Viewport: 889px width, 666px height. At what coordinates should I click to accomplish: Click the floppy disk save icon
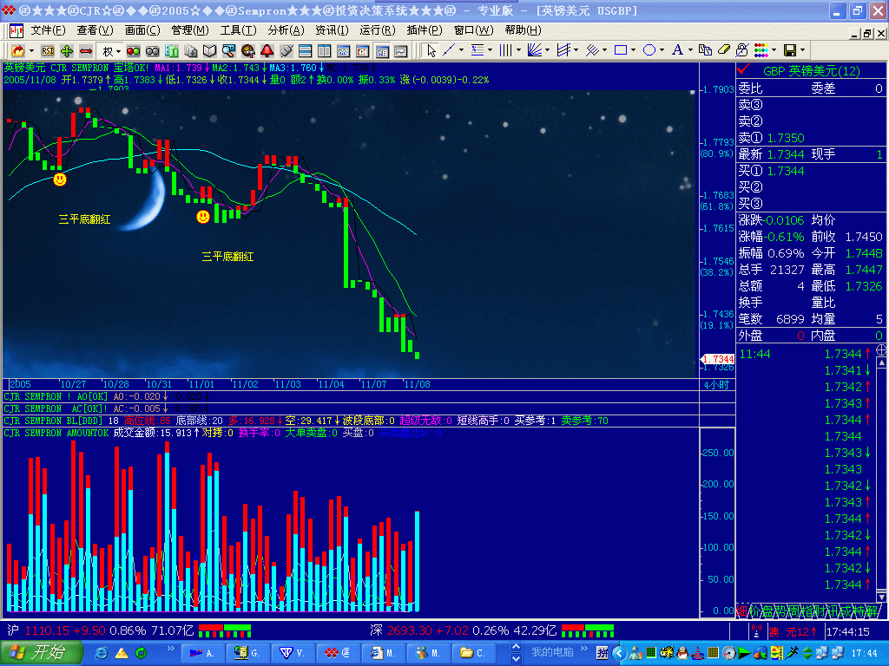[x=790, y=50]
